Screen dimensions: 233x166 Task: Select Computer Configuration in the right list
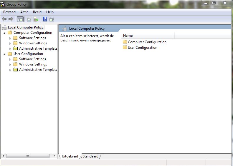coord(147,42)
